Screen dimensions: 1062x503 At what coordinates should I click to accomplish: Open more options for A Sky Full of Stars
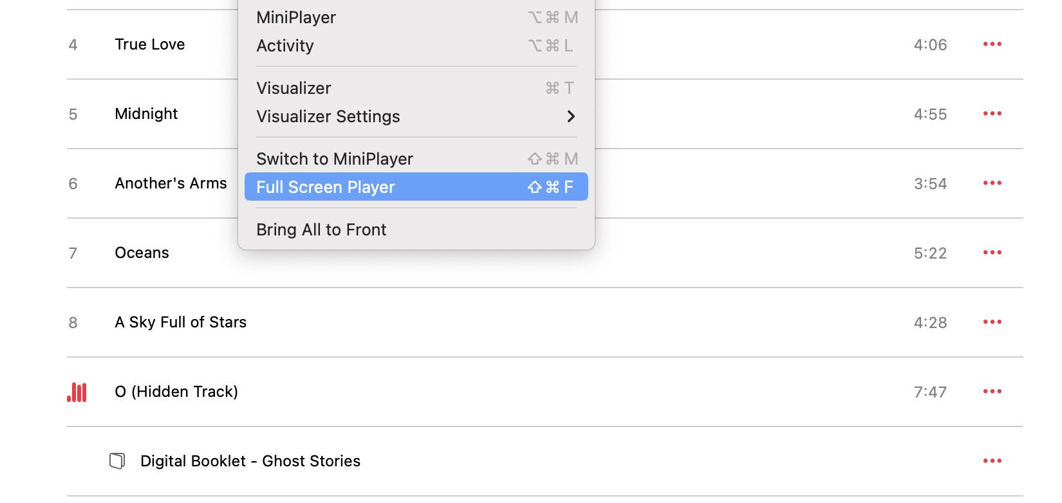992,322
